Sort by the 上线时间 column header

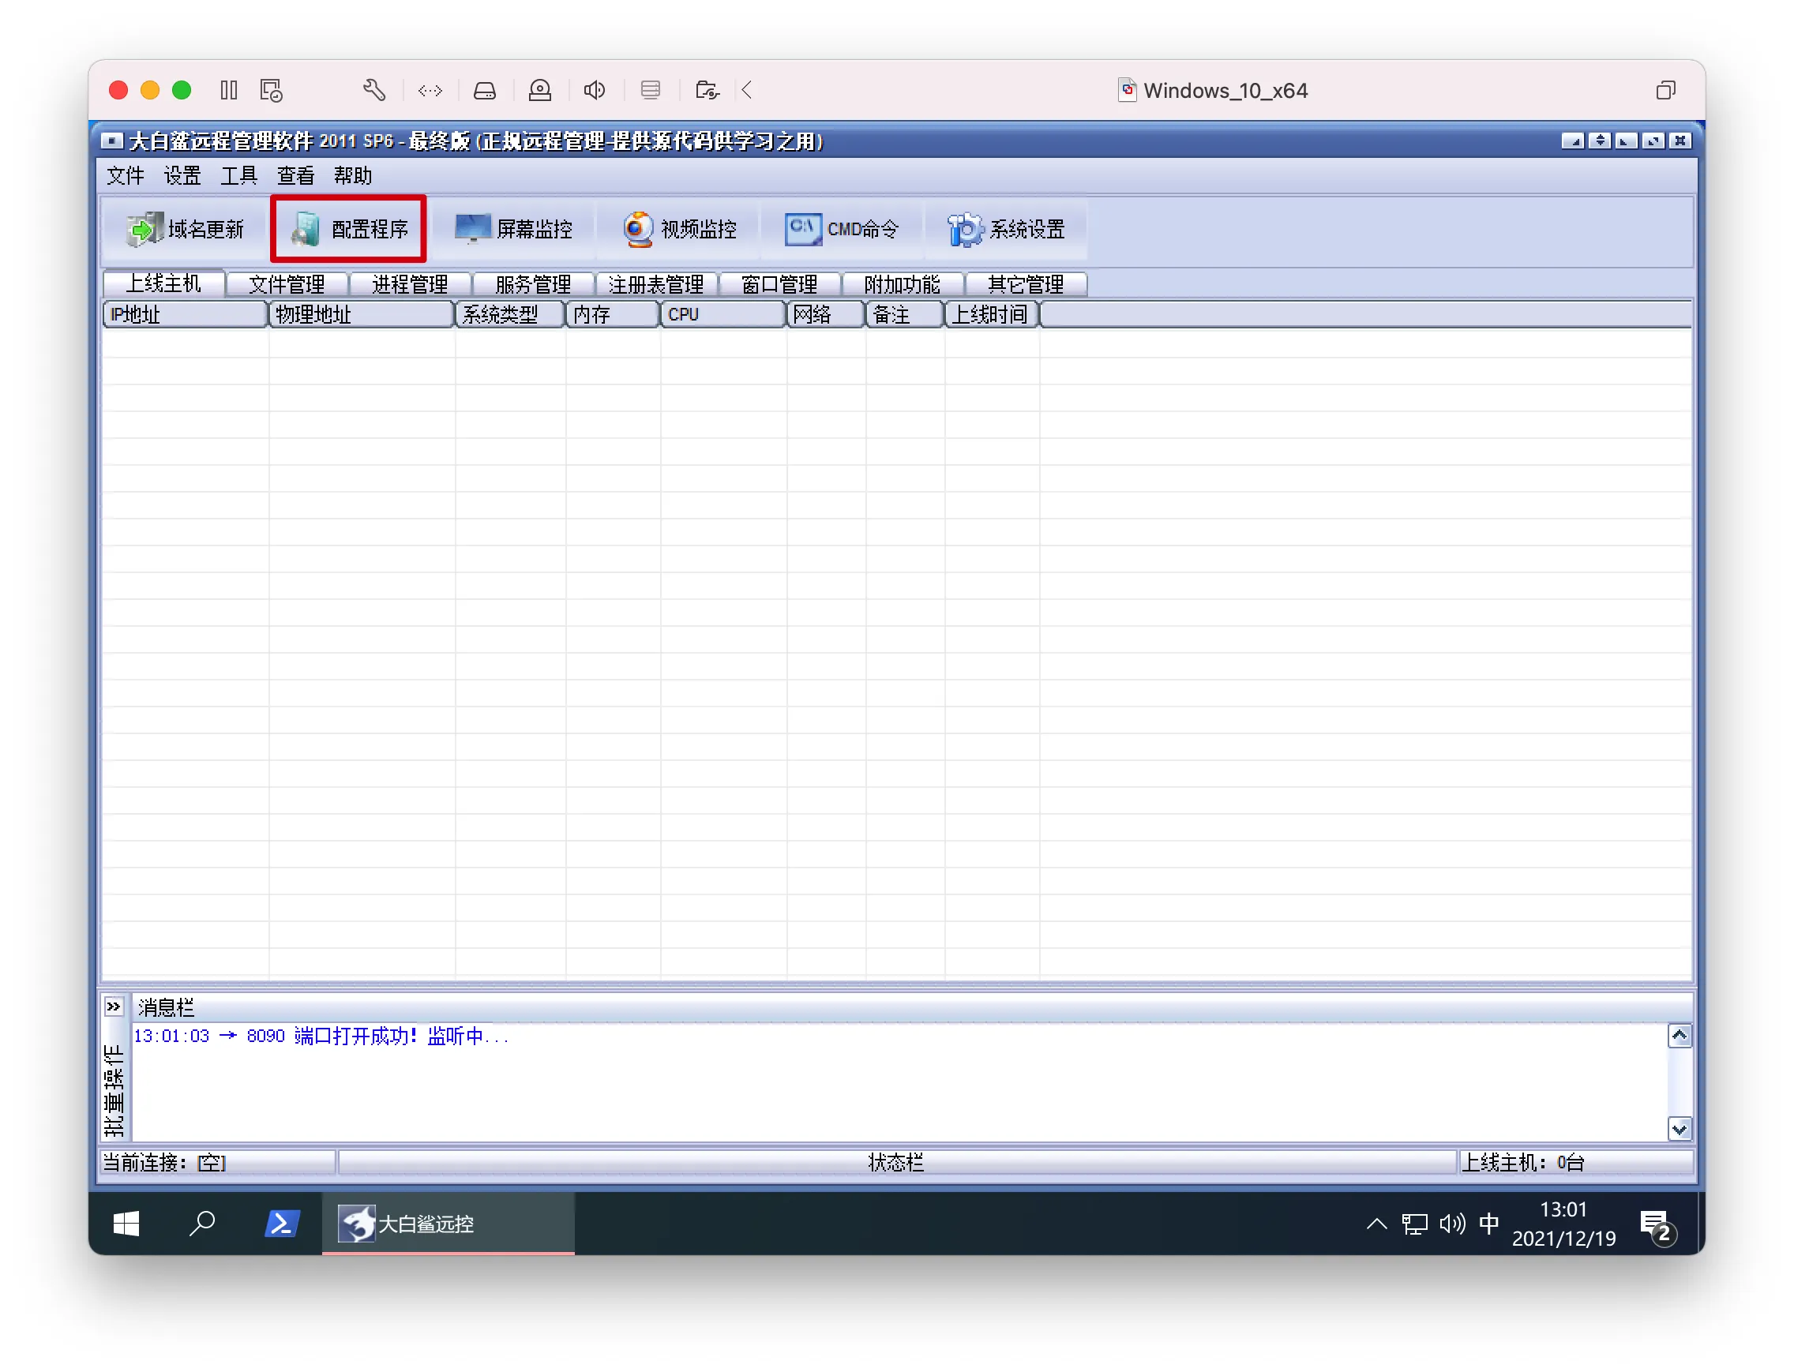point(993,315)
